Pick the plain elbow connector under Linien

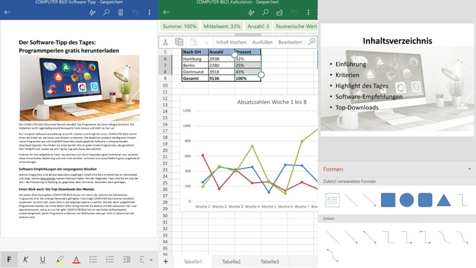388,237
